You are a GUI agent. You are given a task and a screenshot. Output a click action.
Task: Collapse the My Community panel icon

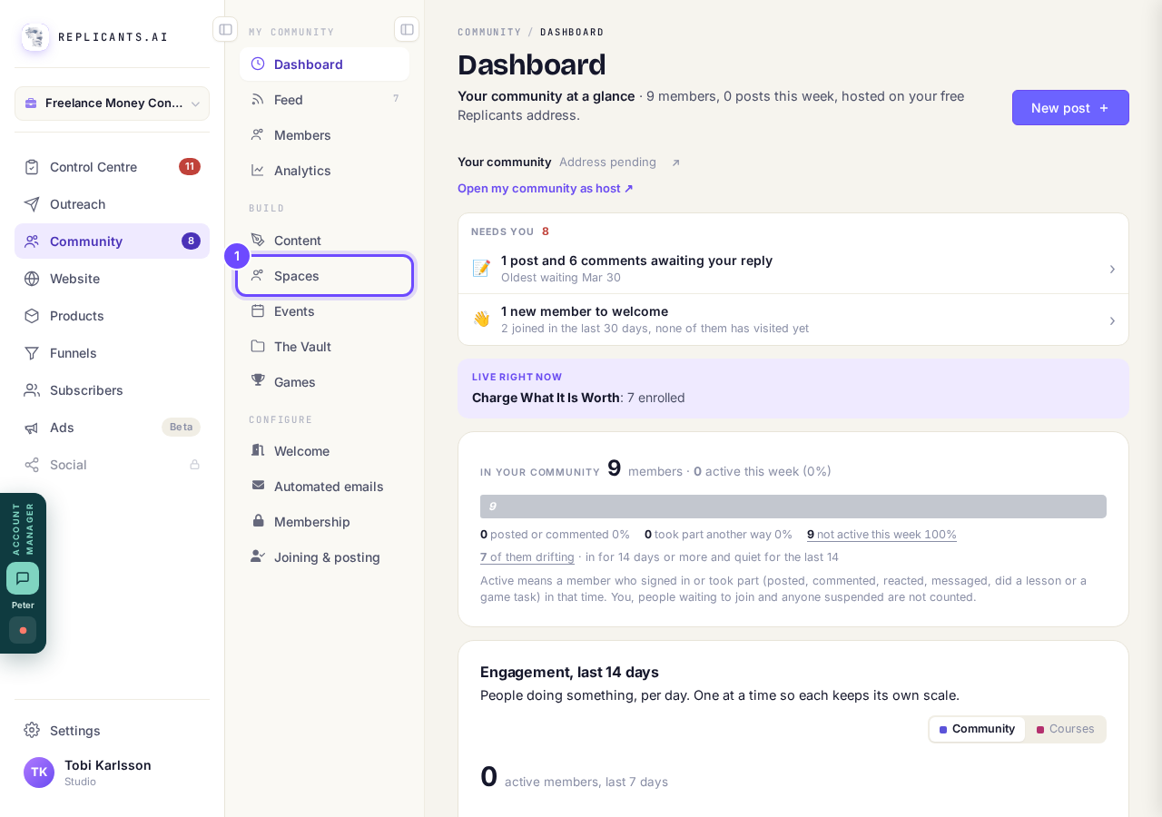(x=407, y=29)
